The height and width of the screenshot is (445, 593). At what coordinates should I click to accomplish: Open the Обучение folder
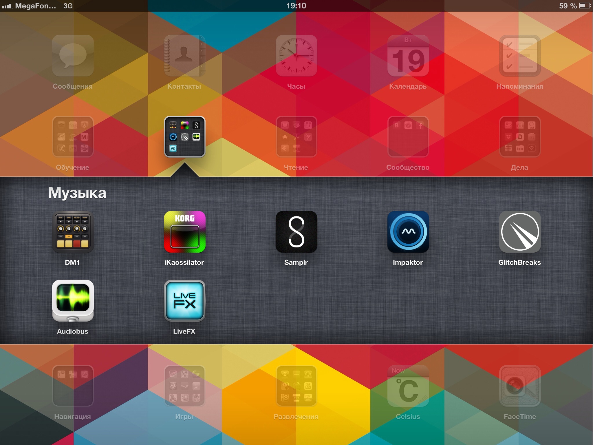[x=73, y=137]
